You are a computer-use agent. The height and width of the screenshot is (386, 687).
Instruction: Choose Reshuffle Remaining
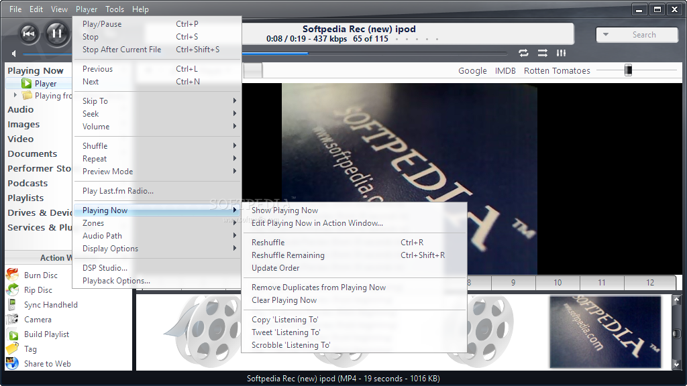[x=354, y=255]
